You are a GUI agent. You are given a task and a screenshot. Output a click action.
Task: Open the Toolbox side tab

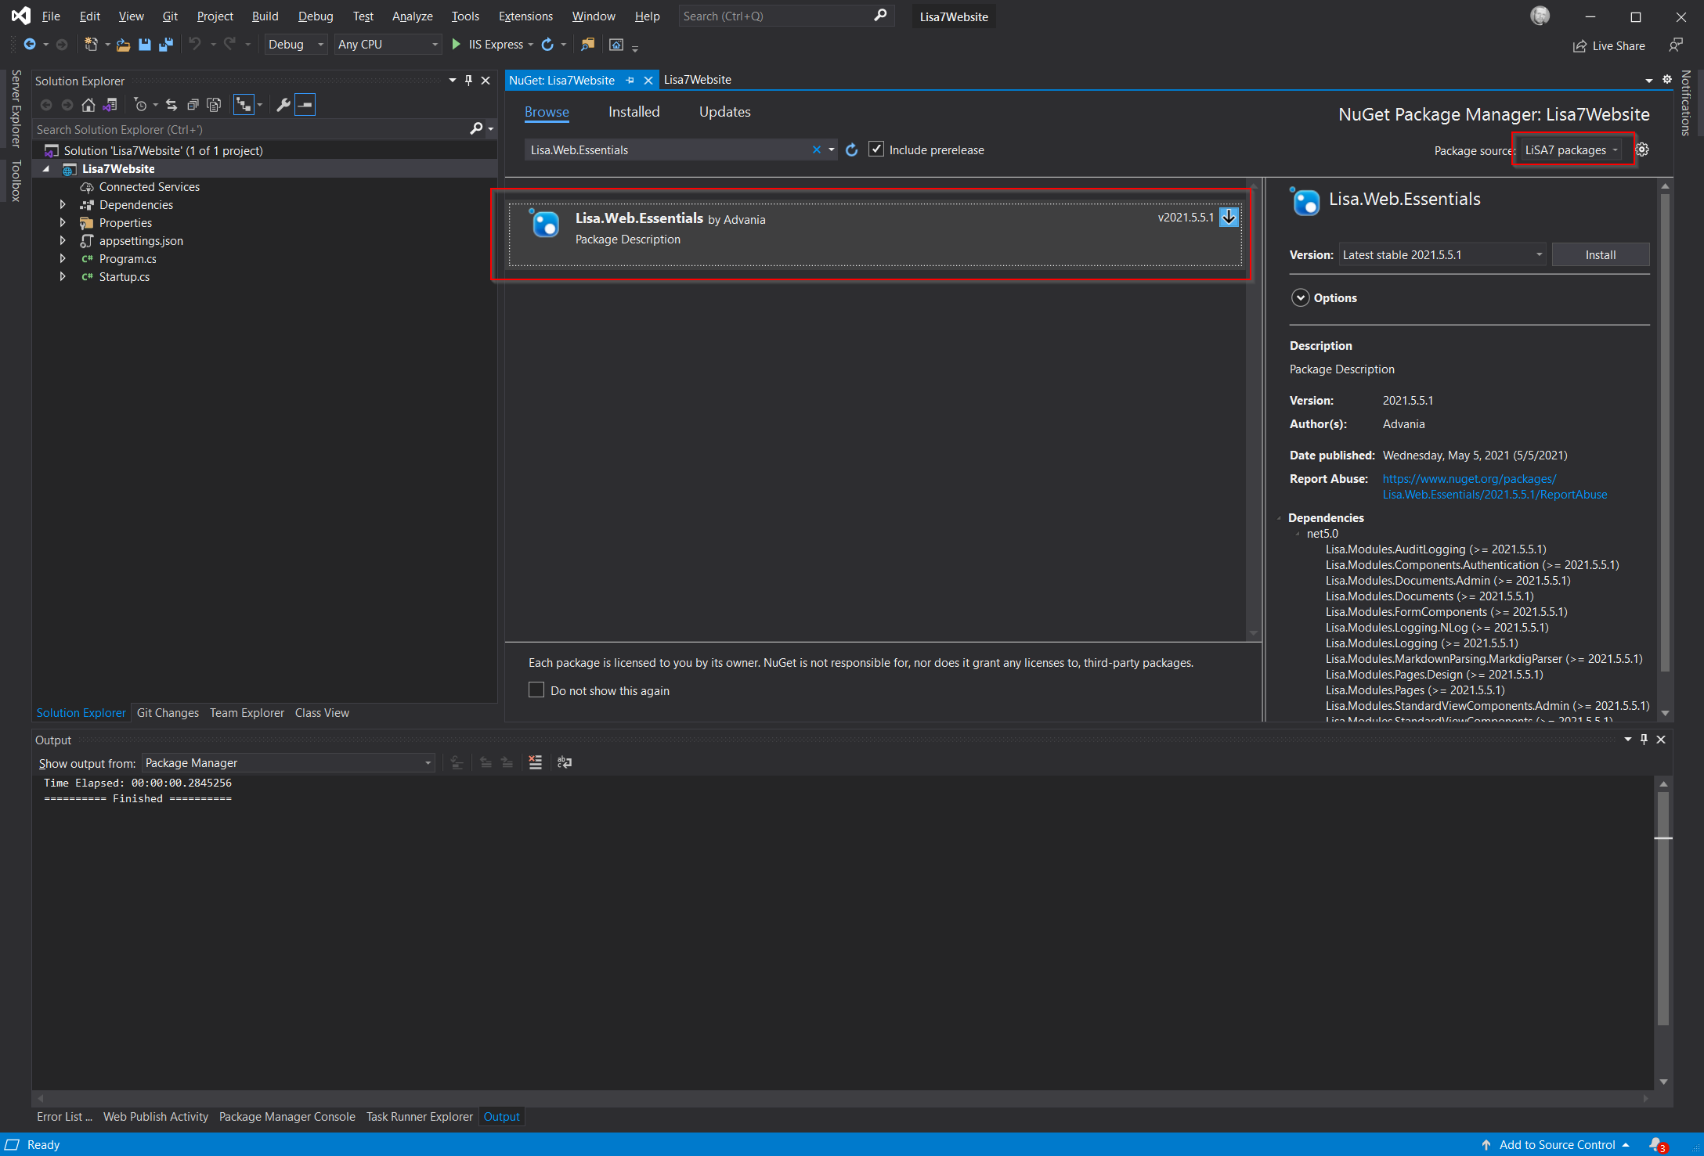[x=15, y=182]
